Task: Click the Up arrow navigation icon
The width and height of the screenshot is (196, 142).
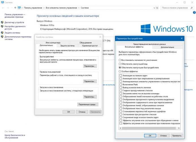Action: point(15,8)
